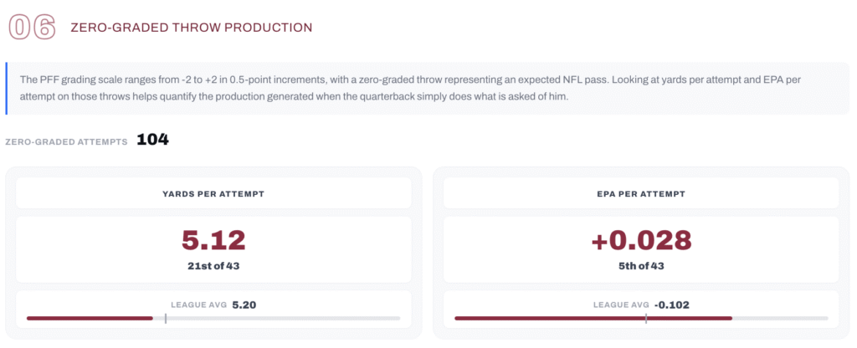This screenshot has height=348, width=857.
Task: Click the League Avg -0.102 label
Action: (x=641, y=304)
